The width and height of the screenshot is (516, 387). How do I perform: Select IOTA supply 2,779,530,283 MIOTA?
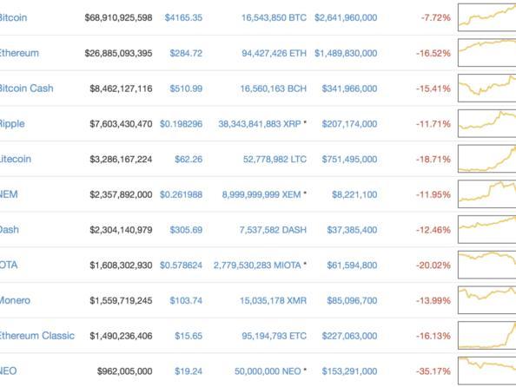point(257,265)
